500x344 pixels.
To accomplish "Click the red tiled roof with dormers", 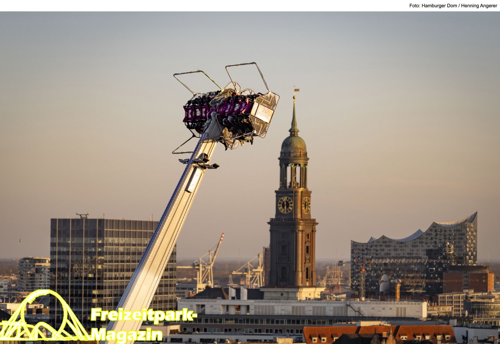I will pos(379,334).
